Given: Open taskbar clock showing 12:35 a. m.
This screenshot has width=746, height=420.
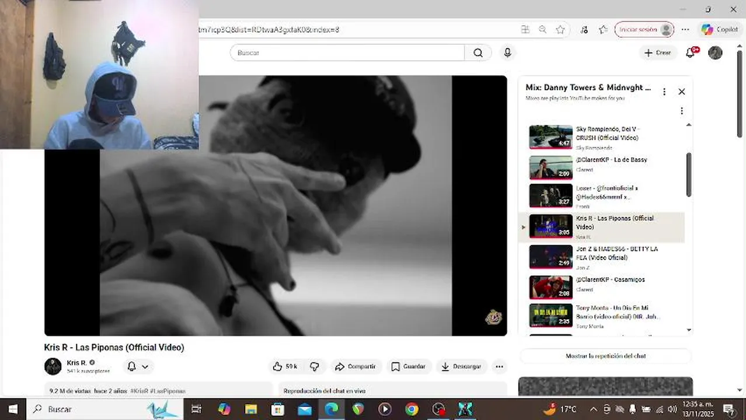Looking at the screenshot, I should tap(698, 409).
